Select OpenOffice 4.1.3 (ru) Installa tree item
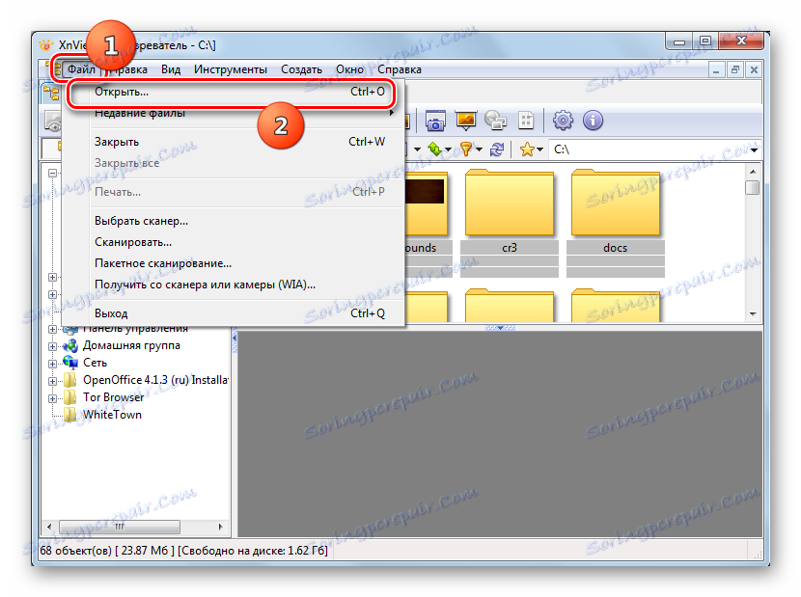801x597 pixels. (155, 380)
